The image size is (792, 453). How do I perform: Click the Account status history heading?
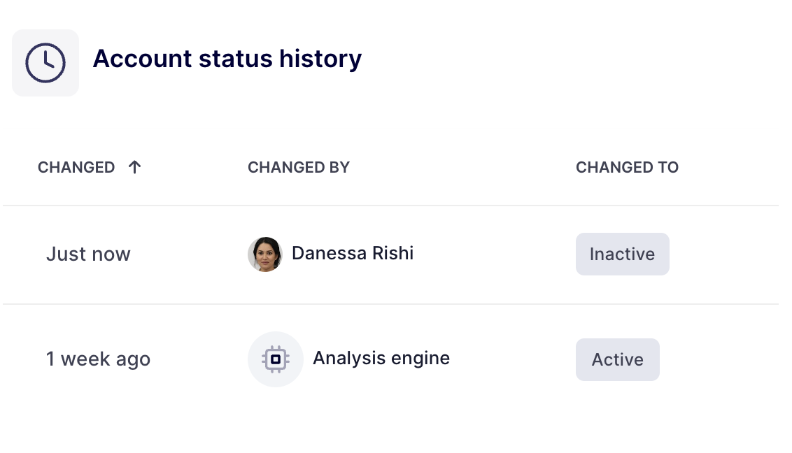click(x=227, y=59)
